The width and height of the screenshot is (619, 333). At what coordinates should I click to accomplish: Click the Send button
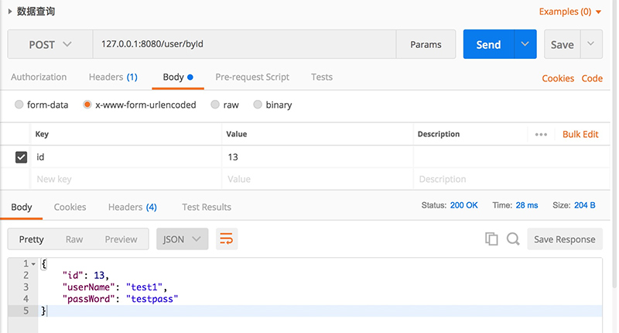489,44
